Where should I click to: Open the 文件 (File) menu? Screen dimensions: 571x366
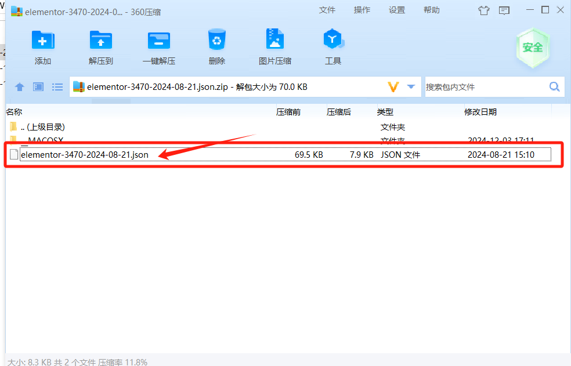coord(327,10)
